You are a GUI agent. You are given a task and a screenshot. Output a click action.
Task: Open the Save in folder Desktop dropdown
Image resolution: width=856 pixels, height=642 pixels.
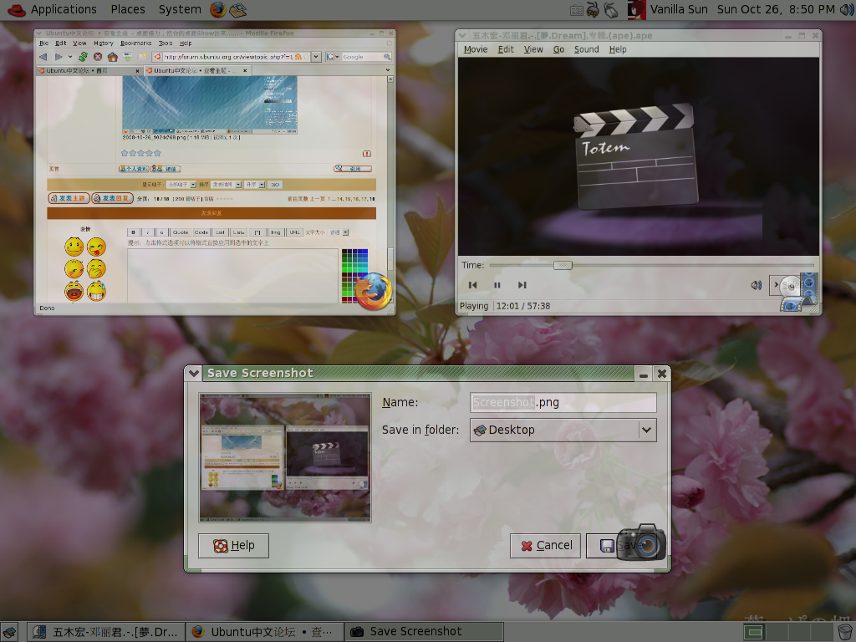coord(563,431)
